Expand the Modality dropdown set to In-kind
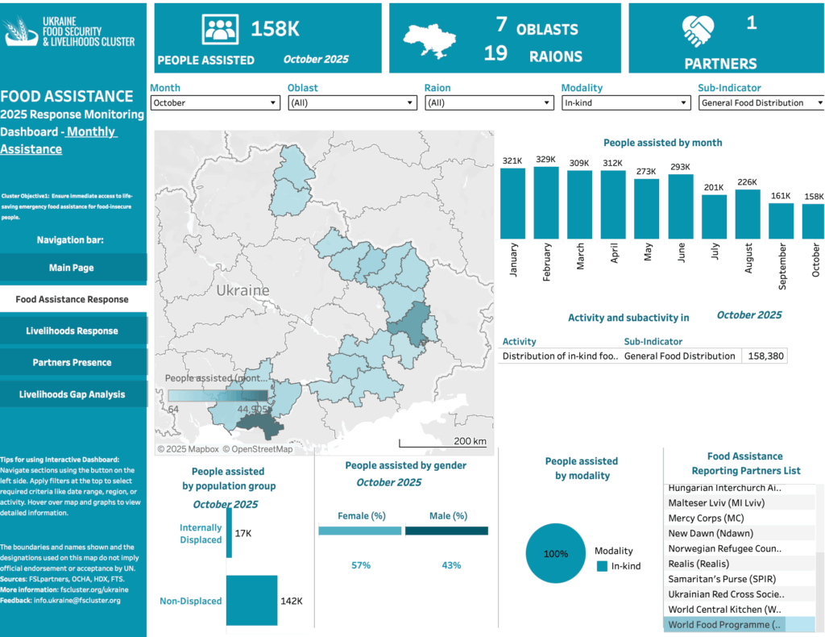This screenshot has height=637, width=825. pos(626,103)
